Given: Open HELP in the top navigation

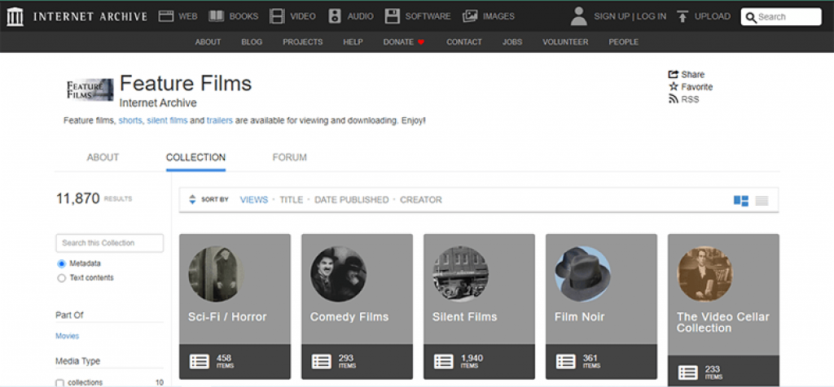Looking at the screenshot, I should [x=353, y=42].
